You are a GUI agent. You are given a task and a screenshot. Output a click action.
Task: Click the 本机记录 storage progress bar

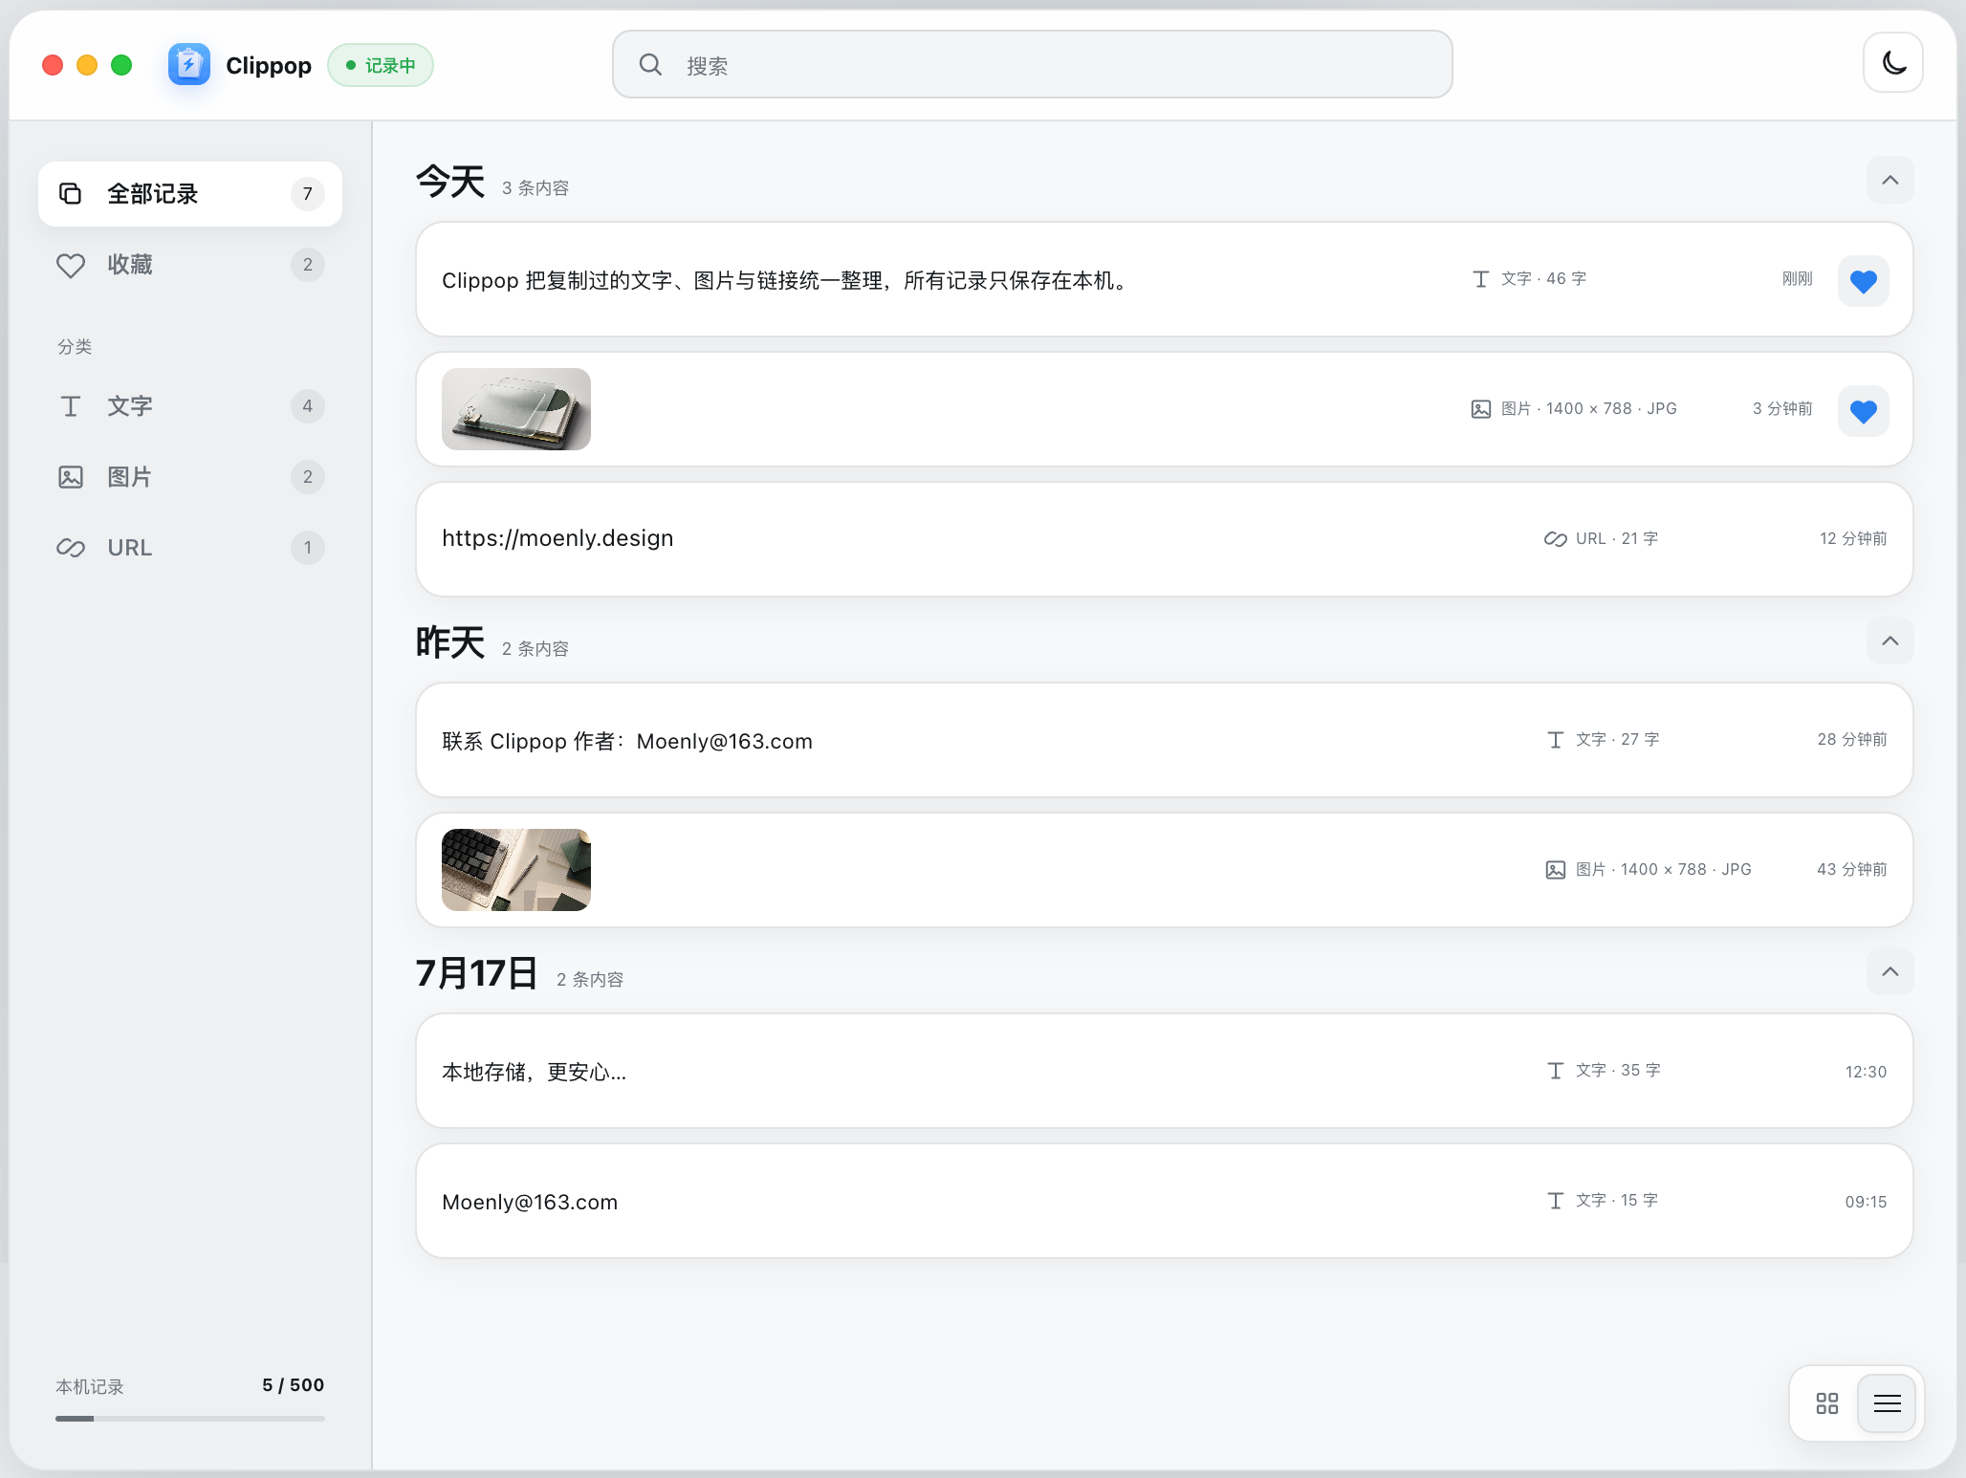coord(190,1419)
